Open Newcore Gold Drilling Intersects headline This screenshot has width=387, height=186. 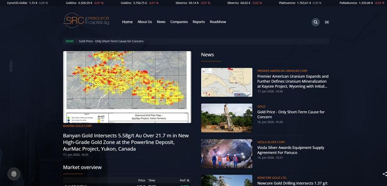pos(292,183)
